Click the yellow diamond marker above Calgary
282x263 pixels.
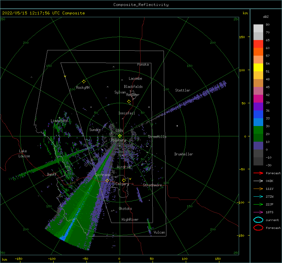tap(124, 180)
